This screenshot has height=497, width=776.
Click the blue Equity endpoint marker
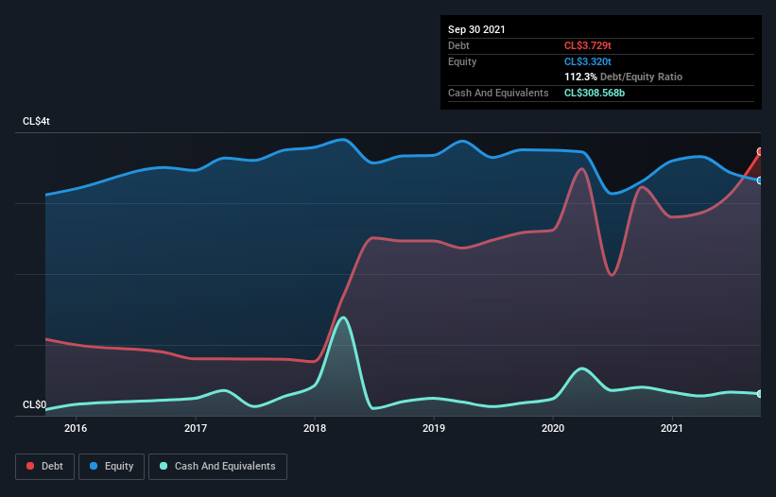760,180
